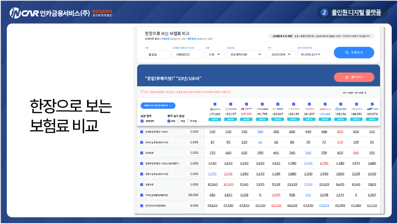
Task: Click the 상품정보 button under 183,074
Action: click(x=372, y=119)
